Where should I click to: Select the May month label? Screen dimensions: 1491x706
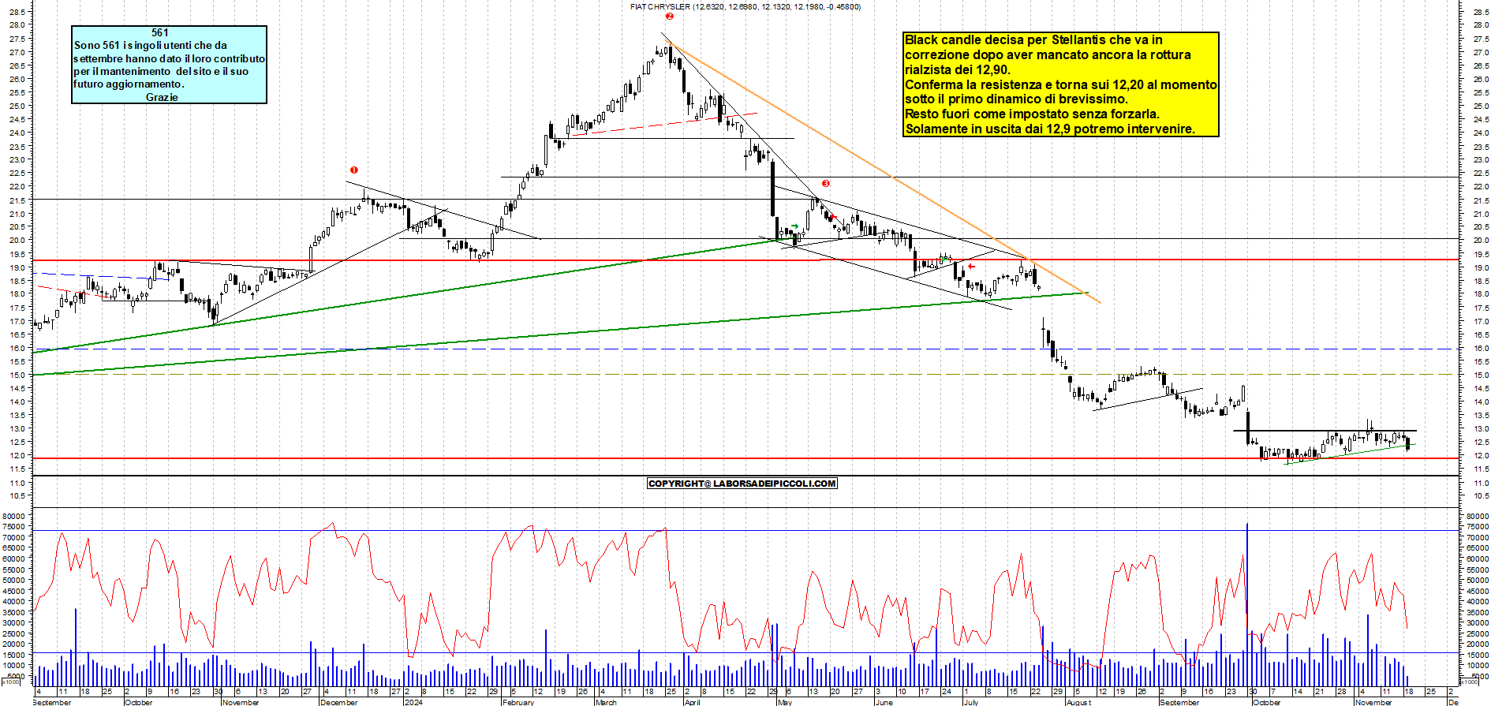click(784, 702)
